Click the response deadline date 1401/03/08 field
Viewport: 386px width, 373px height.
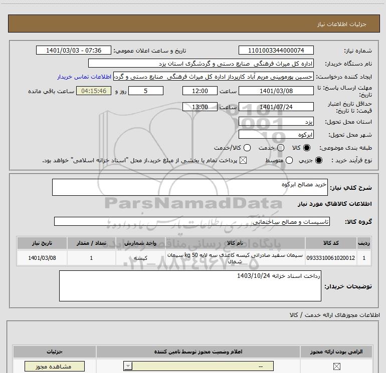tap(276, 91)
